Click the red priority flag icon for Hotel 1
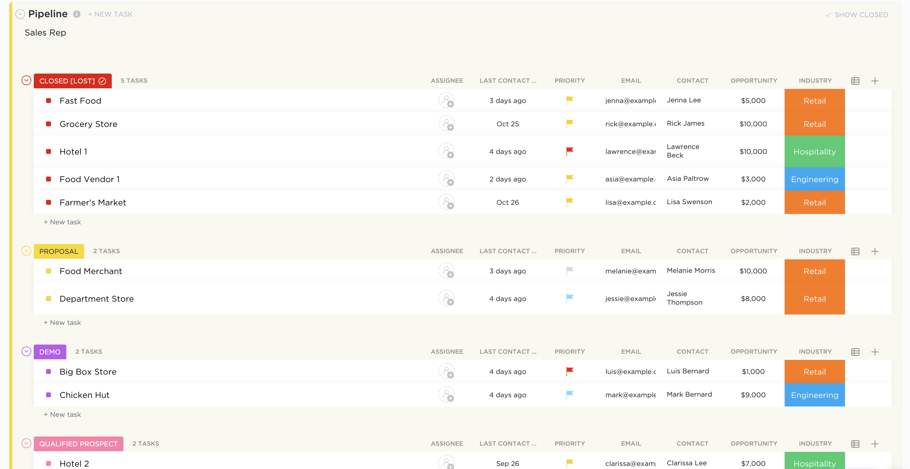Viewport: 910px width, 469px height. (569, 151)
